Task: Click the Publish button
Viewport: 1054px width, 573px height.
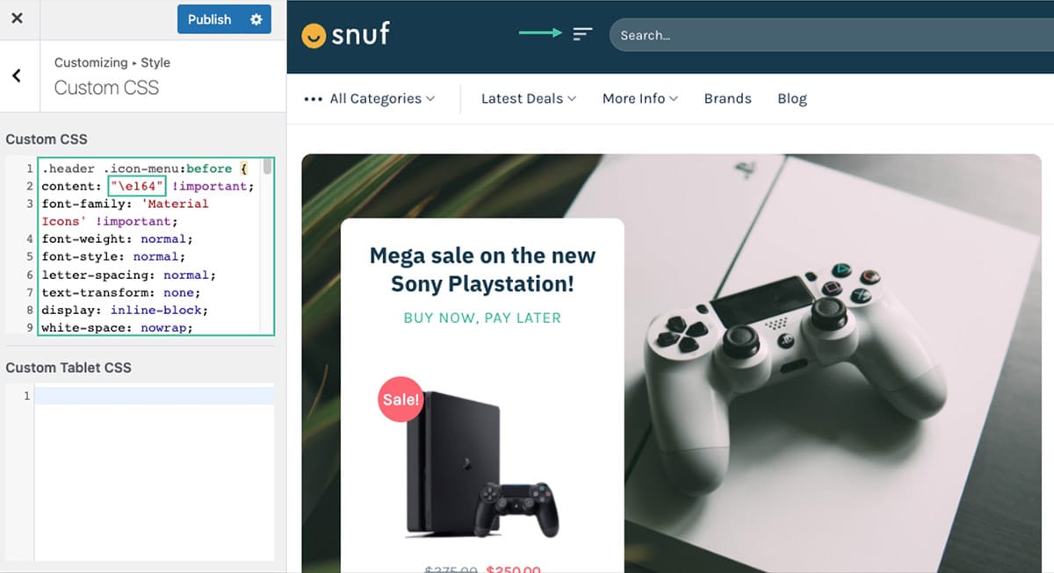Action: click(209, 19)
